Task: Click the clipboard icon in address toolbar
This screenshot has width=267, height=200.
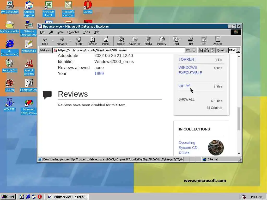Action: (212, 50)
